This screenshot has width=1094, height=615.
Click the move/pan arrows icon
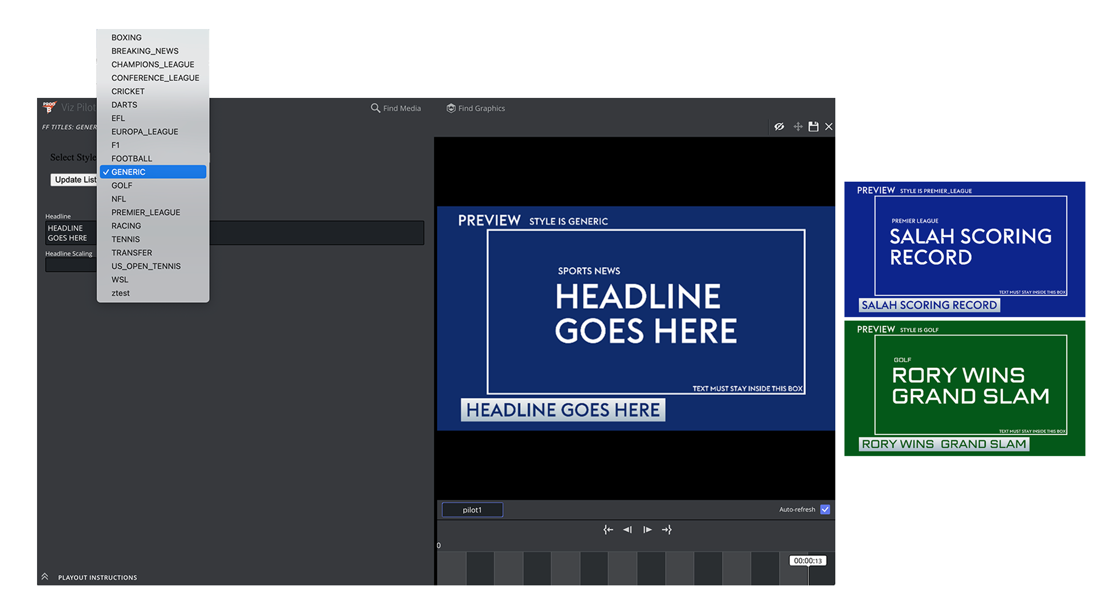point(798,126)
